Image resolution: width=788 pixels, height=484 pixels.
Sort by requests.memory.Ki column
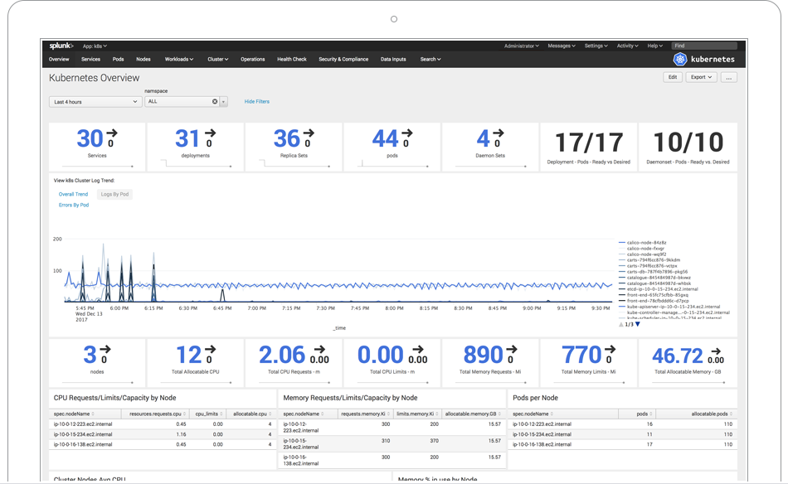[365, 414]
